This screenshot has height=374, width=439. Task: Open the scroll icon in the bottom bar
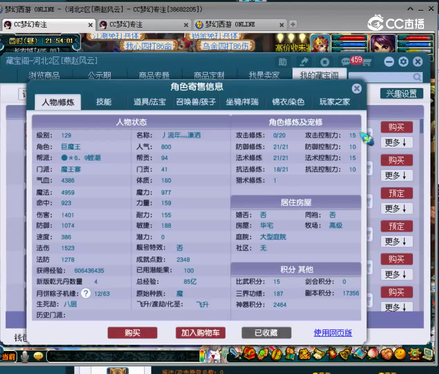319,354
